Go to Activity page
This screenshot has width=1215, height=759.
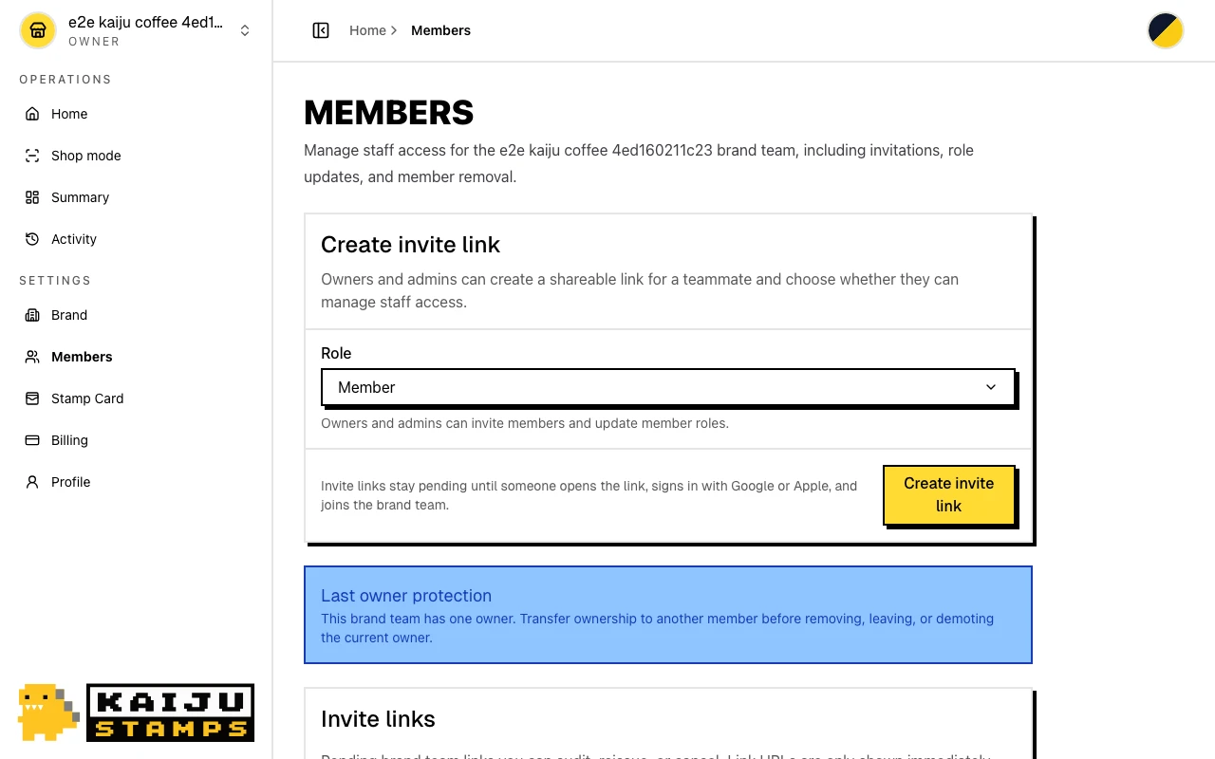[x=136, y=239]
